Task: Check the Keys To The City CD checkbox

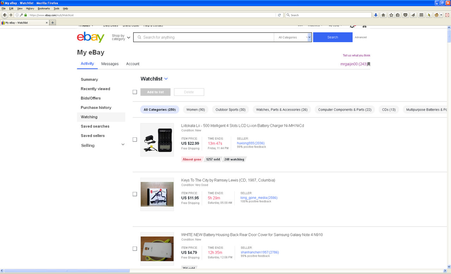Action: point(135,194)
